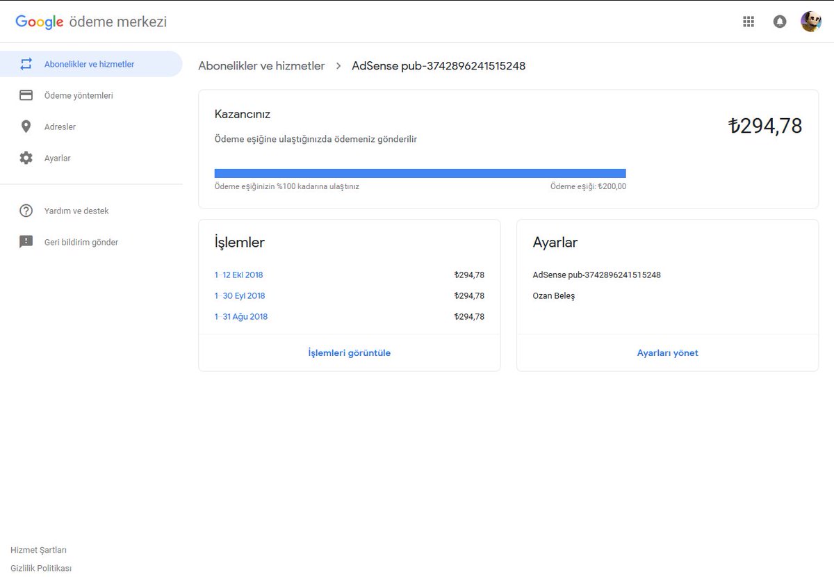
Task: Open the 1-30 Eyl 2018 transaction
Action: click(240, 295)
